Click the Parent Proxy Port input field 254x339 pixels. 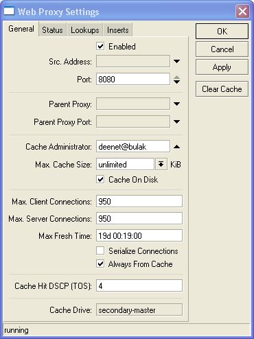tap(133, 121)
